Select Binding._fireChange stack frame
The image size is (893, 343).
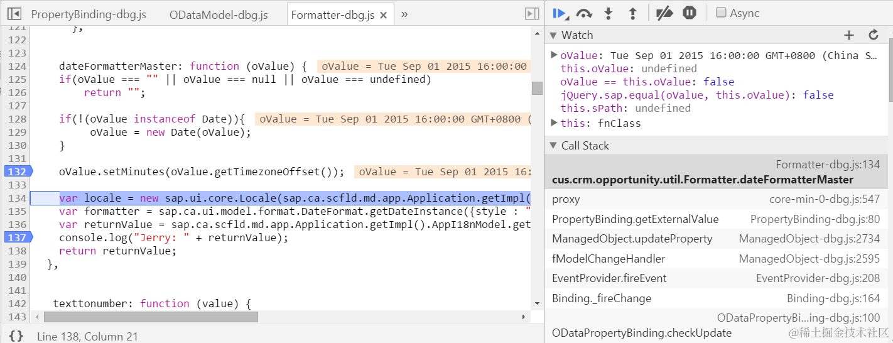716,298
